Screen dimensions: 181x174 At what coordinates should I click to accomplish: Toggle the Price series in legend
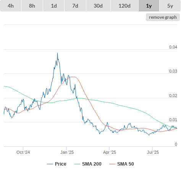pos(57,164)
